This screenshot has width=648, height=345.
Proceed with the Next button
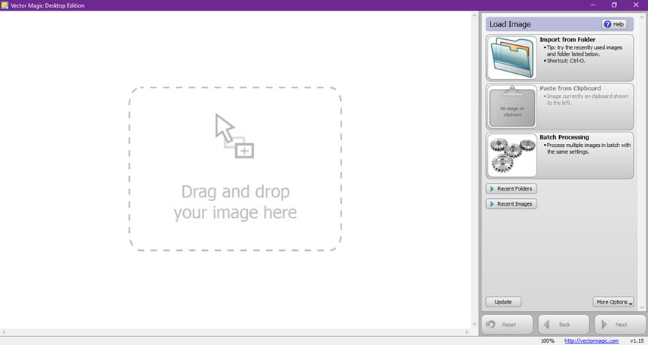(x=620, y=325)
